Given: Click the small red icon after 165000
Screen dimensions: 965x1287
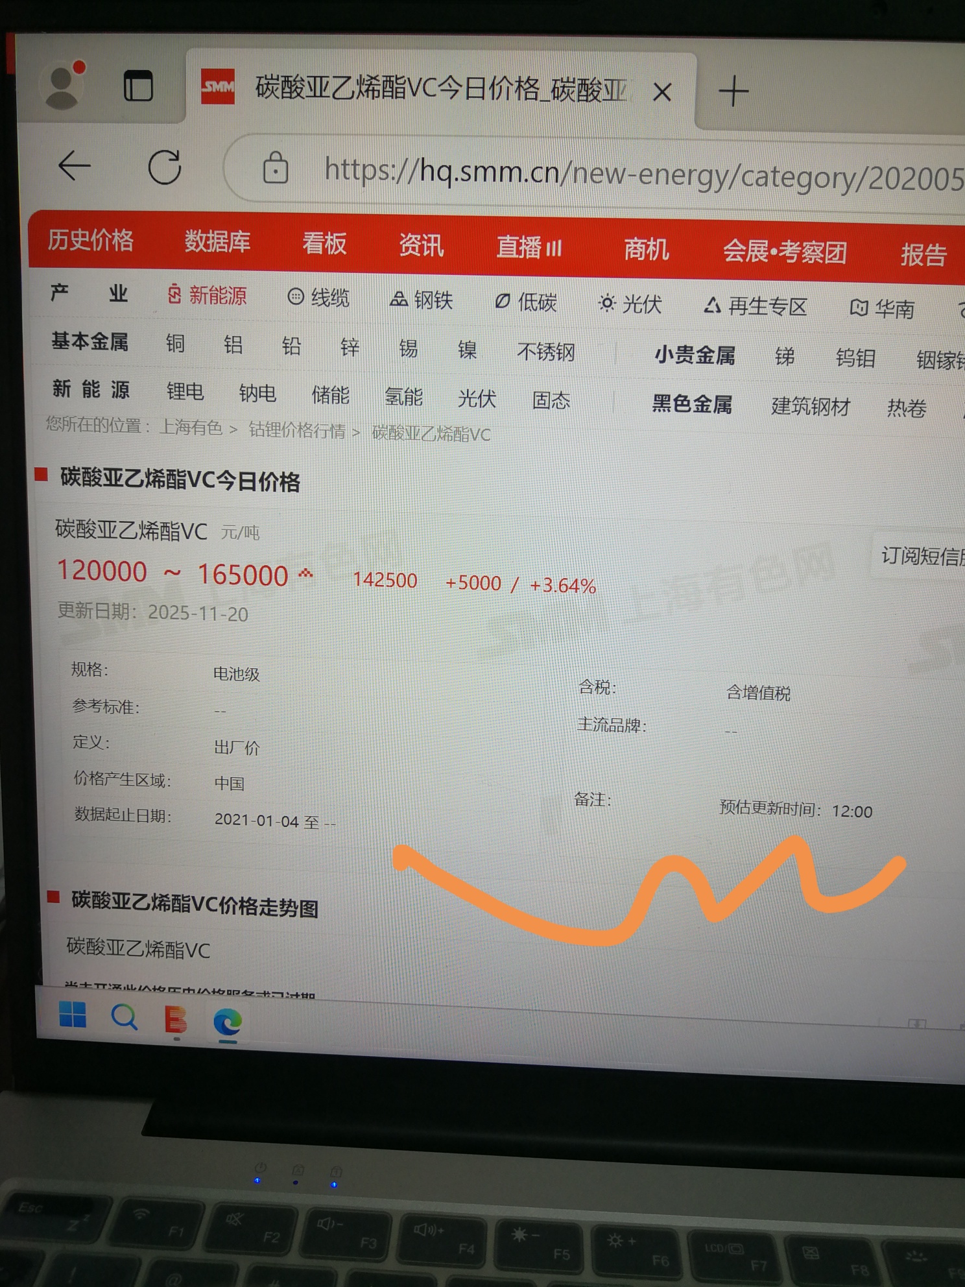Looking at the screenshot, I should point(305,573).
